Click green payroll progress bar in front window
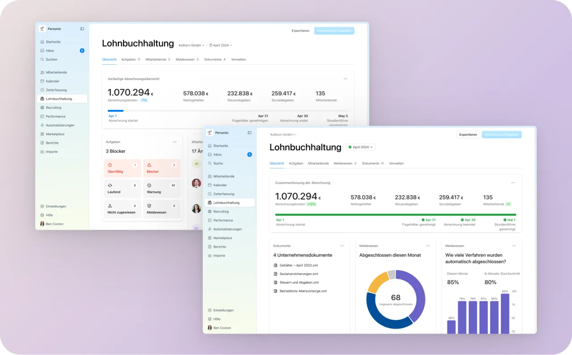The image size is (572, 355). click(395, 215)
